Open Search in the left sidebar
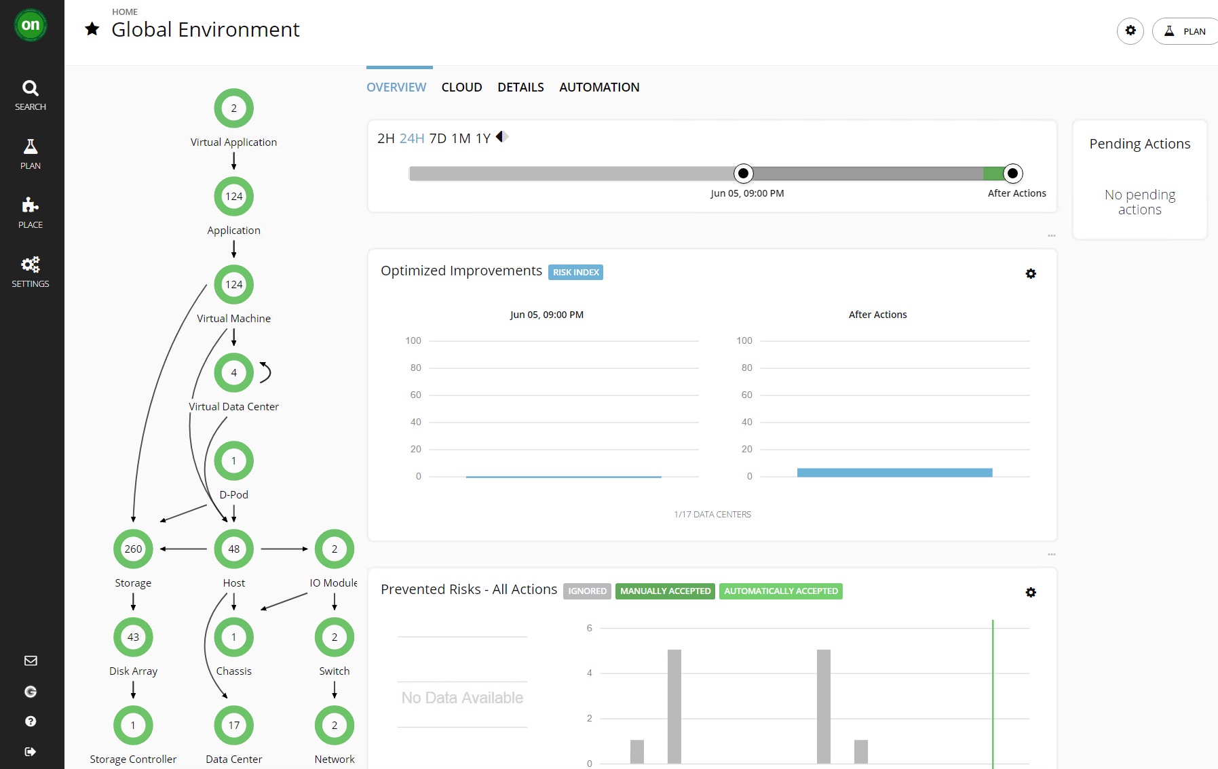This screenshot has height=769, width=1218. tap(31, 95)
